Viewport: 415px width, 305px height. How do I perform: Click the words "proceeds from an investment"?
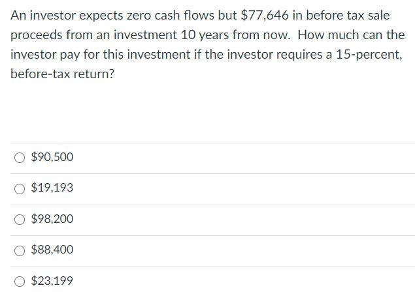point(93,35)
